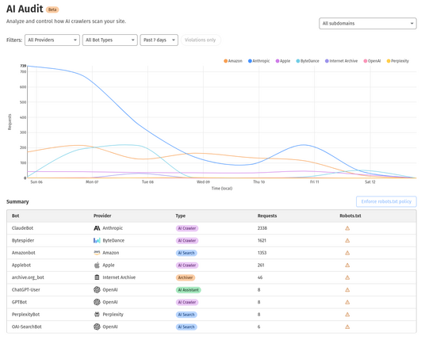Click OAI-SearchBot robots.txt warning icon
The width and height of the screenshot is (425, 340).
coord(347,327)
